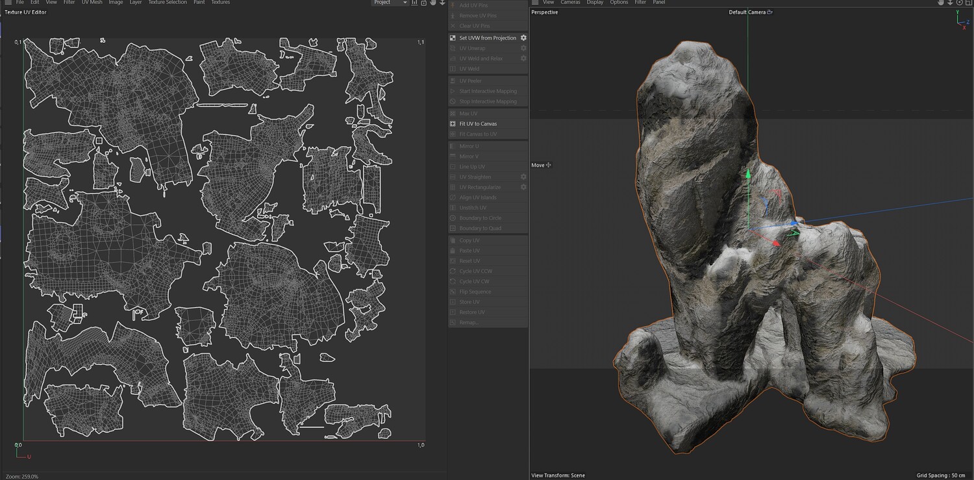Open the Display menu
The height and width of the screenshot is (480, 974).
(x=595, y=3)
